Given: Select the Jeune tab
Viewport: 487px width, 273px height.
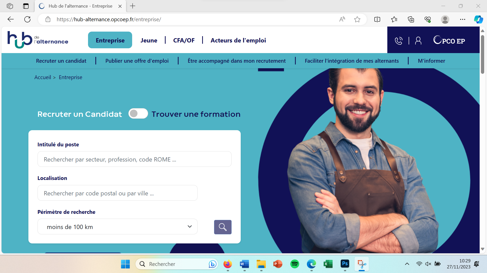Looking at the screenshot, I should 149,40.
